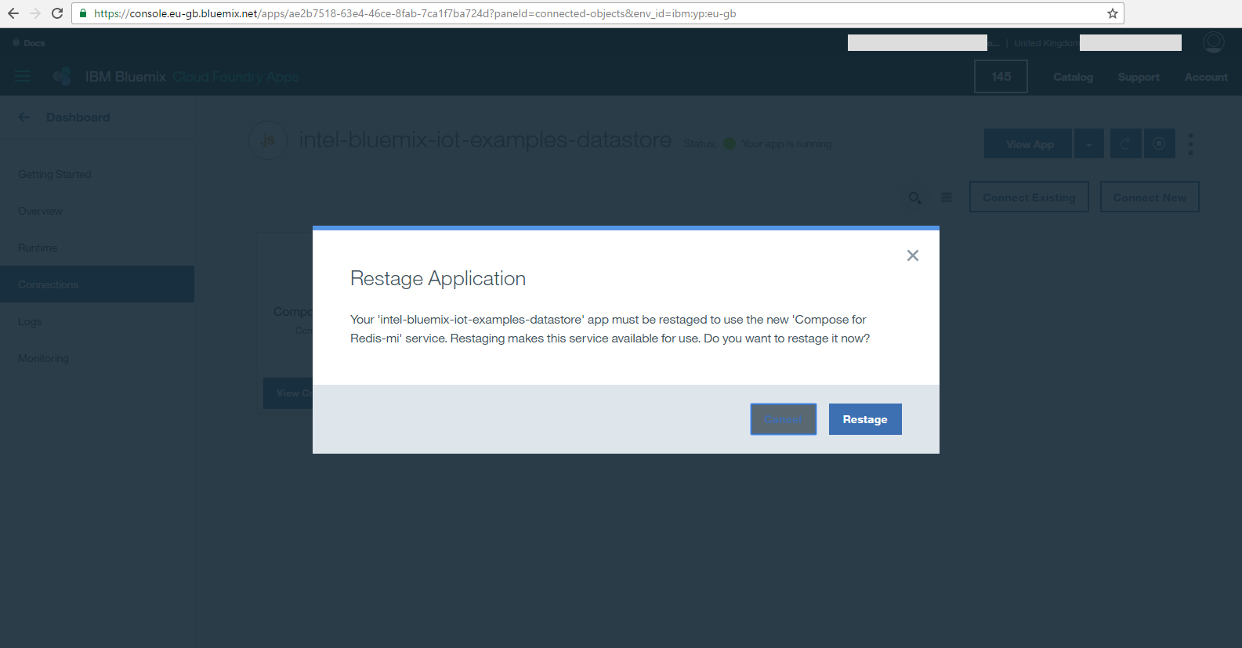Screen dimensions: 1242x648
Task: Confirm with the Restage button
Action: coord(865,419)
